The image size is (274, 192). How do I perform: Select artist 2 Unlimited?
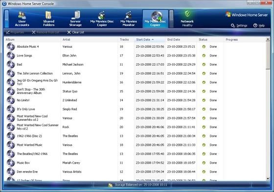69,100
